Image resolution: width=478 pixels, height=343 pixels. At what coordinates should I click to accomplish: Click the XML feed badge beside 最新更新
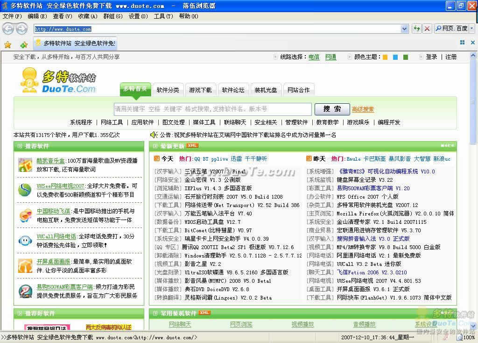point(192,145)
